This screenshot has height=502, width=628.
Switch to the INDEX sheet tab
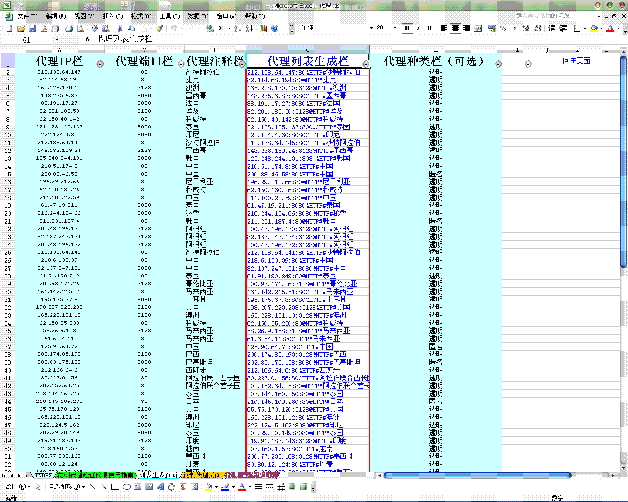(43, 475)
